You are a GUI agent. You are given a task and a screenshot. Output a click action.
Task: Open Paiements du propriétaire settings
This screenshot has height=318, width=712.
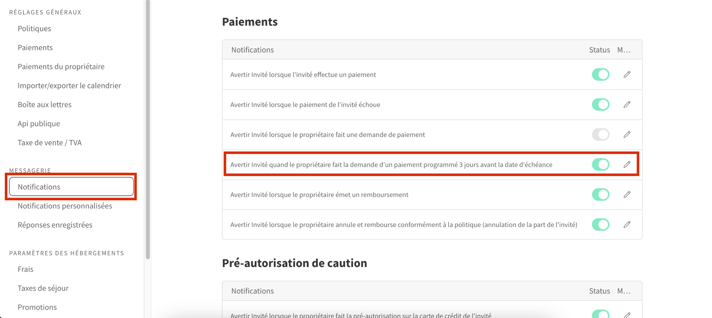click(x=61, y=66)
